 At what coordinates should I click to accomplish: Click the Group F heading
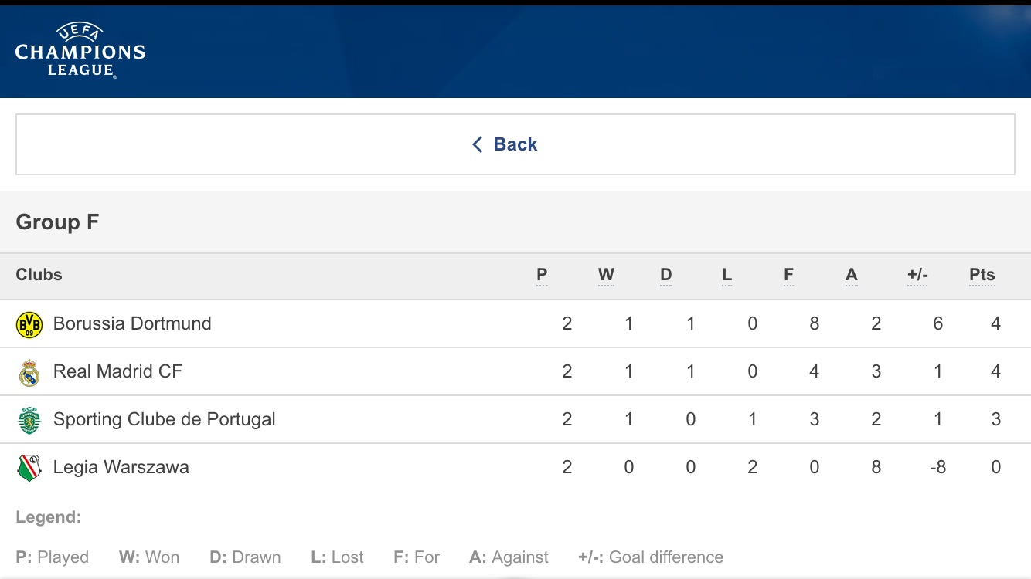point(57,222)
